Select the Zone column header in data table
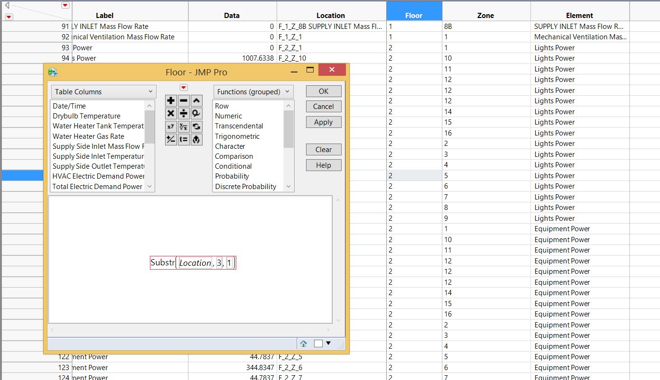 [486, 11]
